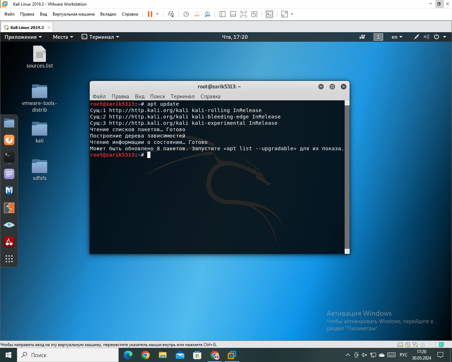Toggle VMware full screen mode
The width and height of the screenshot is (452, 362).
coord(244,14)
